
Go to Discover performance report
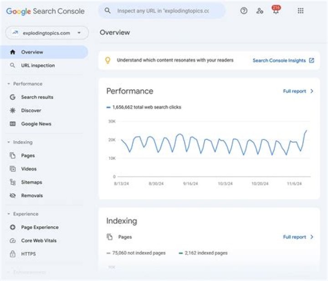pos(31,110)
